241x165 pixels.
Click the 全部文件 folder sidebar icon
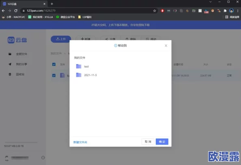(10, 54)
